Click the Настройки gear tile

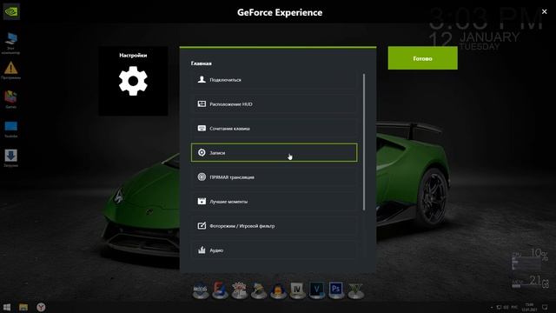(133, 81)
